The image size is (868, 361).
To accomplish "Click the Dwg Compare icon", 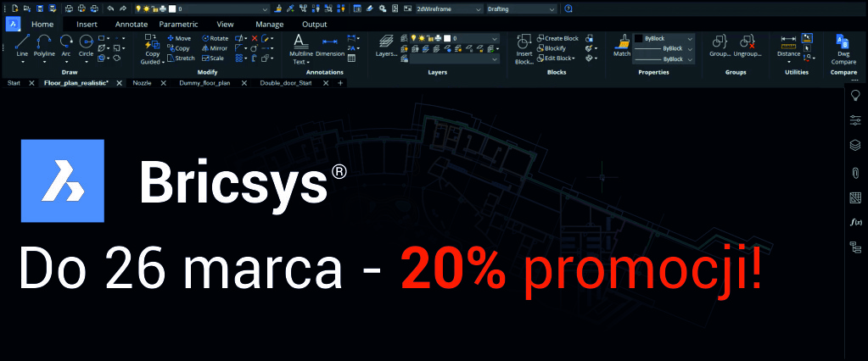I will [x=843, y=42].
